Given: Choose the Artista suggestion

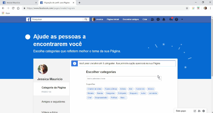Looking at the screenshot, I should point(123,89).
